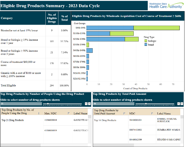Click the NDC cell 00074433902
The image size is (185, 147).
(x=136, y=130)
